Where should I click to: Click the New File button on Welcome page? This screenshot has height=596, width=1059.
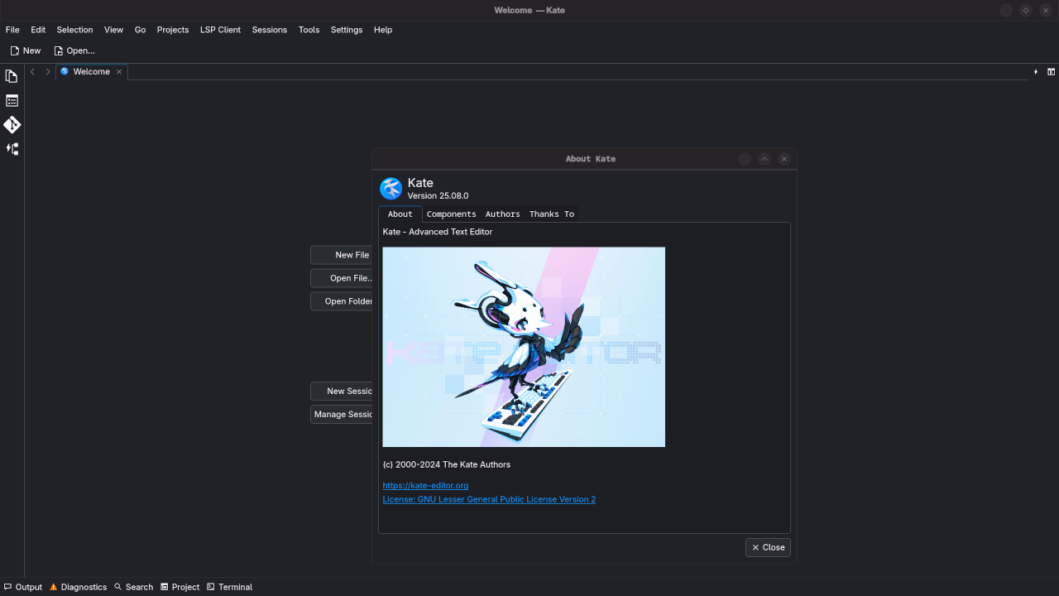click(342, 255)
